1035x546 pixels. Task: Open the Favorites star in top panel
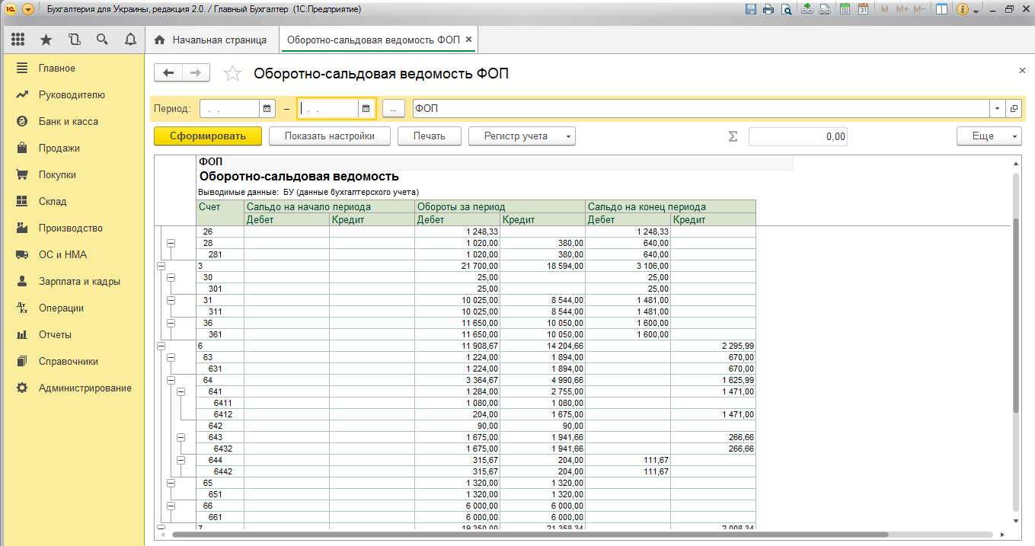point(46,40)
